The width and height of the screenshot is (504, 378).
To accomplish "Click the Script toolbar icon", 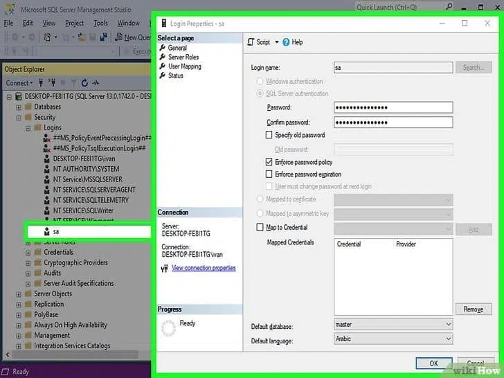I will 251,42.
